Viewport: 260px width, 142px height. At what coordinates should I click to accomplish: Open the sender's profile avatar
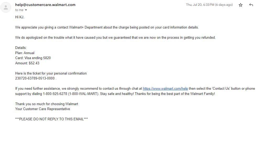[6, 7]
